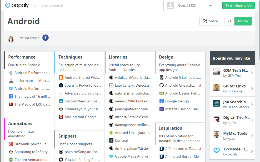Click the papaly heart logo
260x162 pixels.
8,6
